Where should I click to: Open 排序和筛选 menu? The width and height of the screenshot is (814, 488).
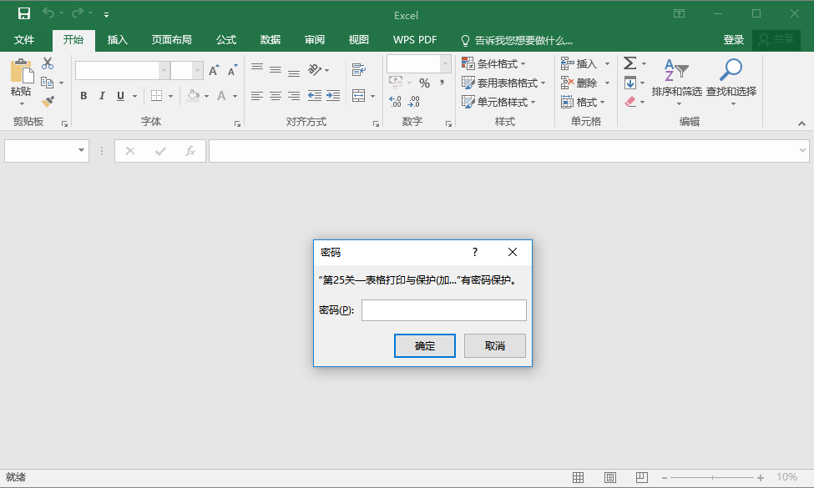(677, 81)
